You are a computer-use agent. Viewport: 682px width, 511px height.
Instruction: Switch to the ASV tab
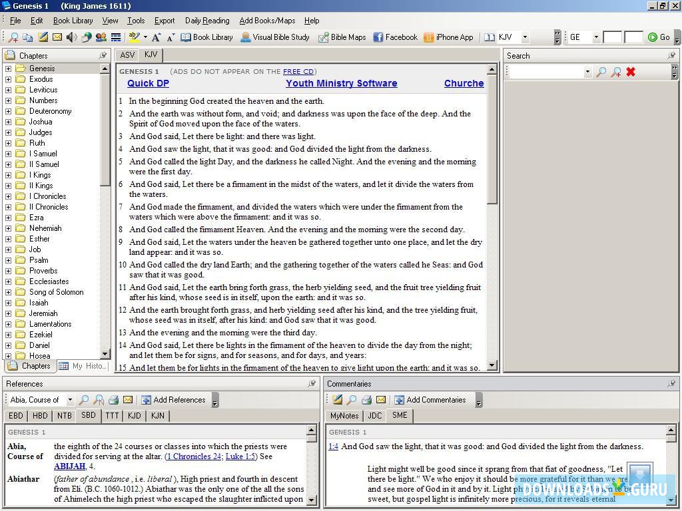[127, 55]
